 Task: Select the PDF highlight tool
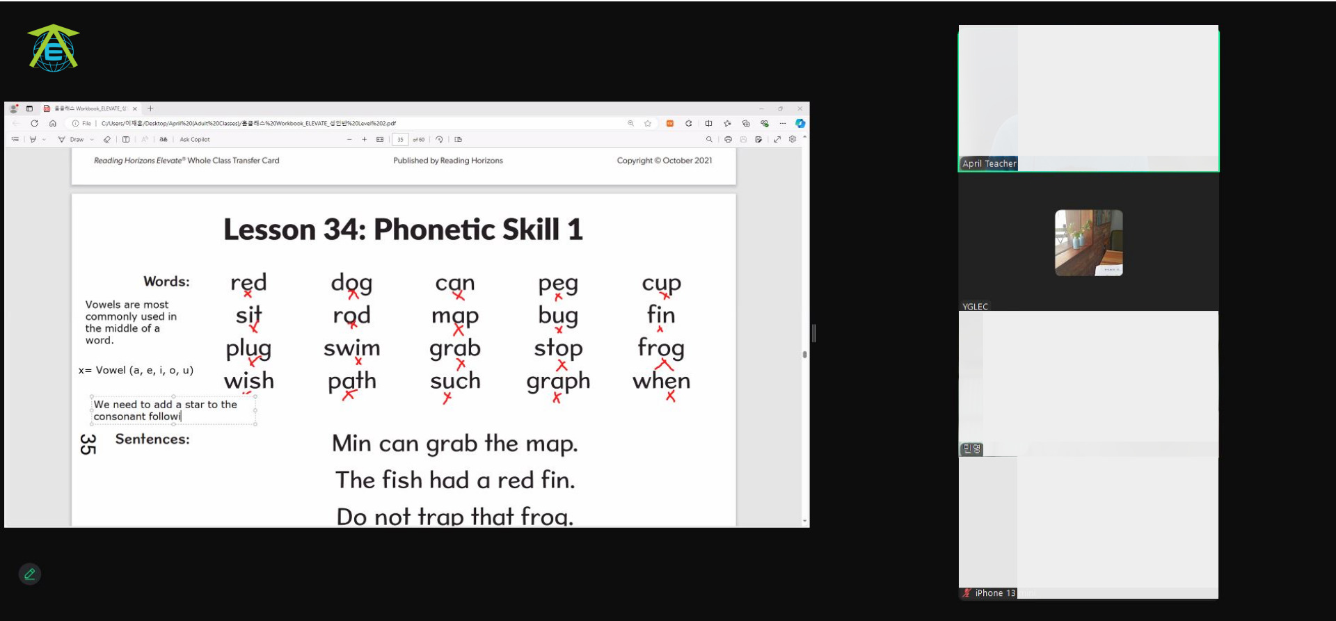click(x=33, y=139)
